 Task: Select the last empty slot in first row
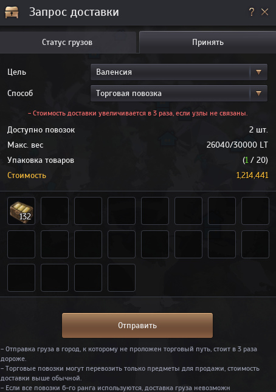pyautogui.click(x=255, y=211)
